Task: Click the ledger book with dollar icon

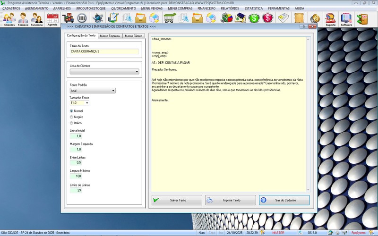Action: pos(241,18)
